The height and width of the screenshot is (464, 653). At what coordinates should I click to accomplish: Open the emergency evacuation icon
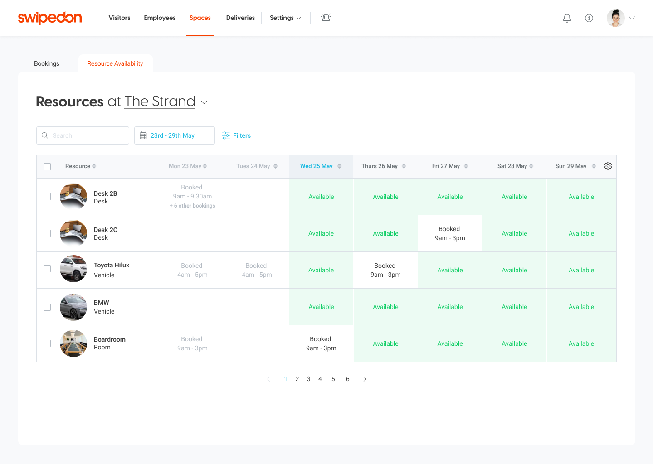(326, 17)
